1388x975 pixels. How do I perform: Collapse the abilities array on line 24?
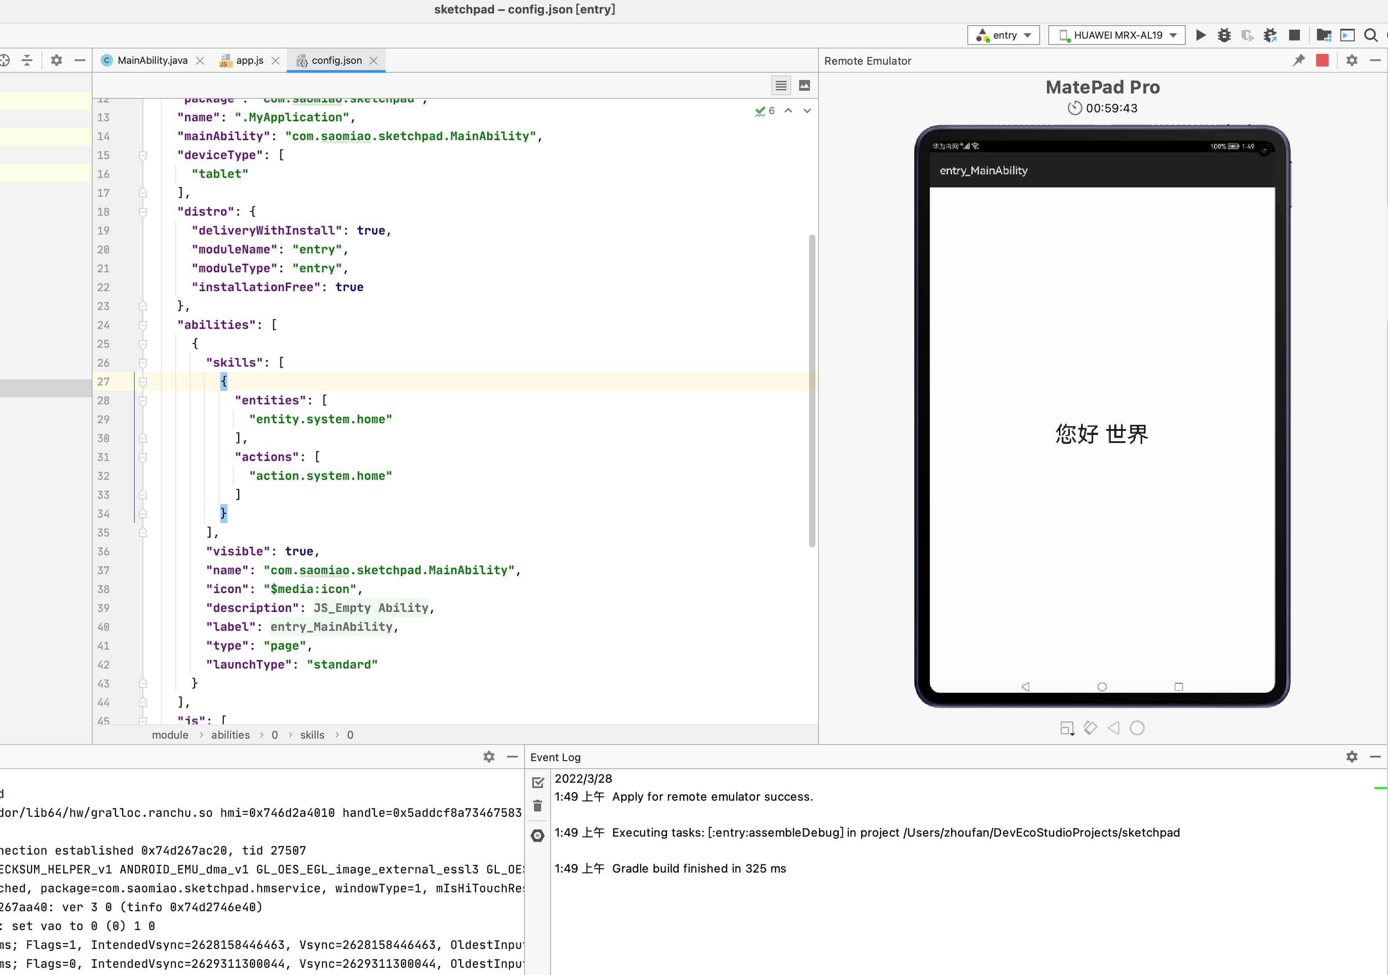pos(142,325)
